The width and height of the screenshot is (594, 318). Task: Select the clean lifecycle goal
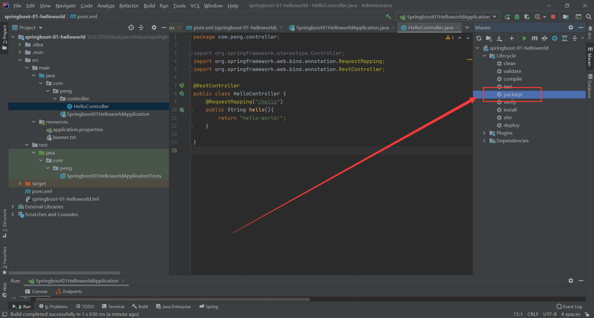tap(509, 63)
